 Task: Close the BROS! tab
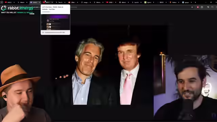click(166, 2)
